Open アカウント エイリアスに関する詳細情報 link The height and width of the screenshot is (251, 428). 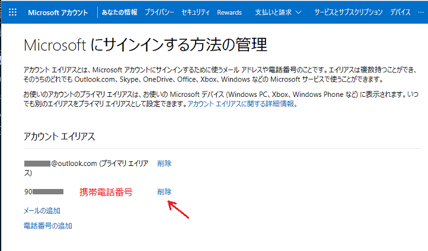pyautogui.click(x=242, y=104)
